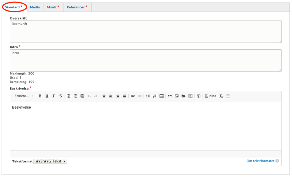Open the Formater paragraph format dropdown
The height and width of the screenshot is (177, 292).
pyautogui.click(x=24, y=96)
